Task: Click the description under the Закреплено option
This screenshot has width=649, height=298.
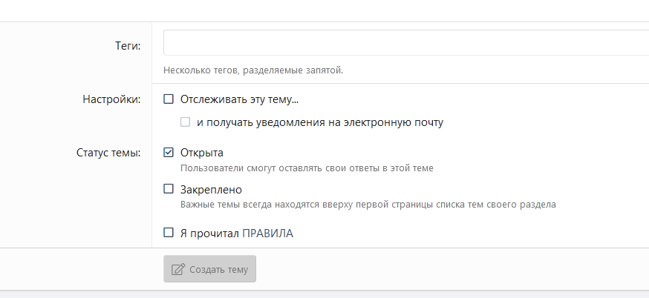Action: click(368, 204)
